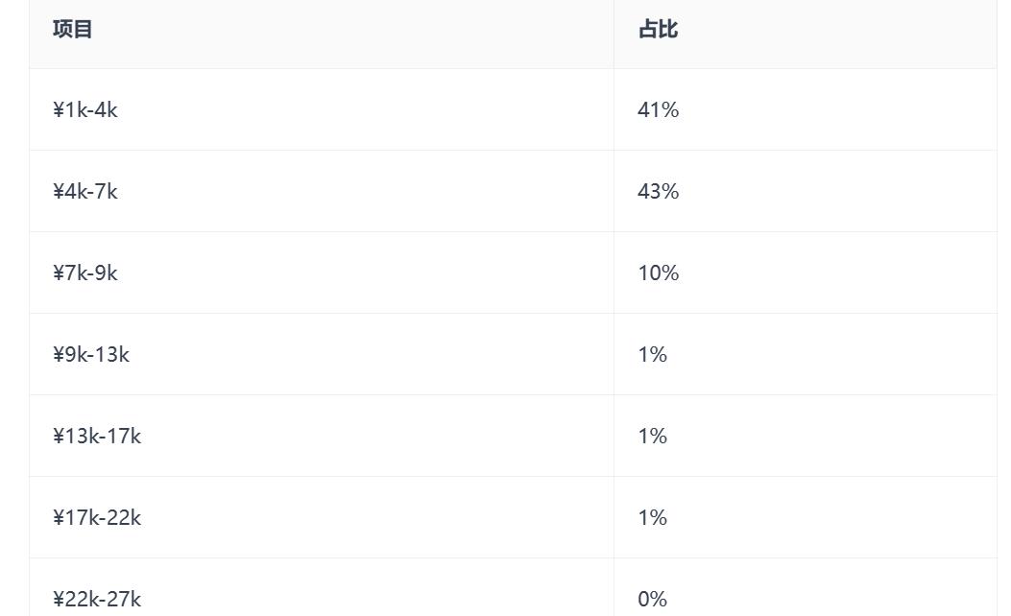
Task: Select the ¥7k-9k row label
Action: (x=85, y=272)
